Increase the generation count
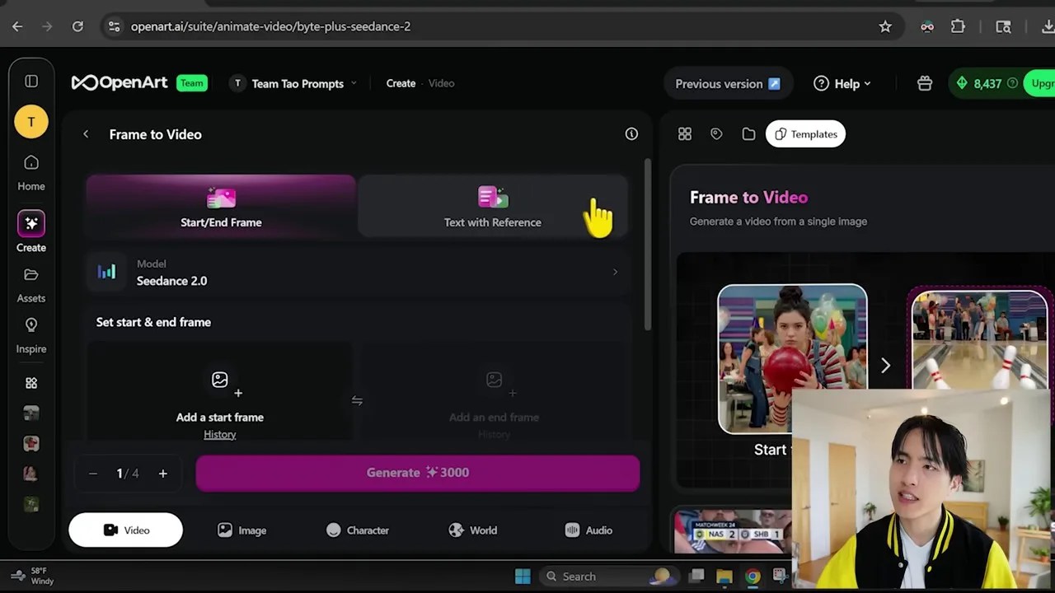1055x593 pixels. (162, 473)
